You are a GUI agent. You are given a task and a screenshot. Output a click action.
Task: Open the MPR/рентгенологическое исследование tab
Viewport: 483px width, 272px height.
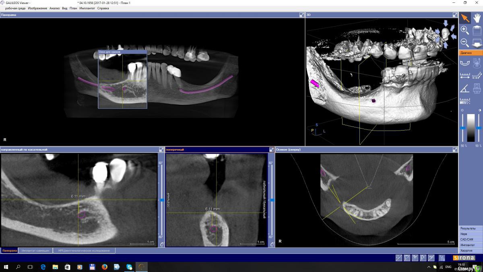tap(84, 251)
